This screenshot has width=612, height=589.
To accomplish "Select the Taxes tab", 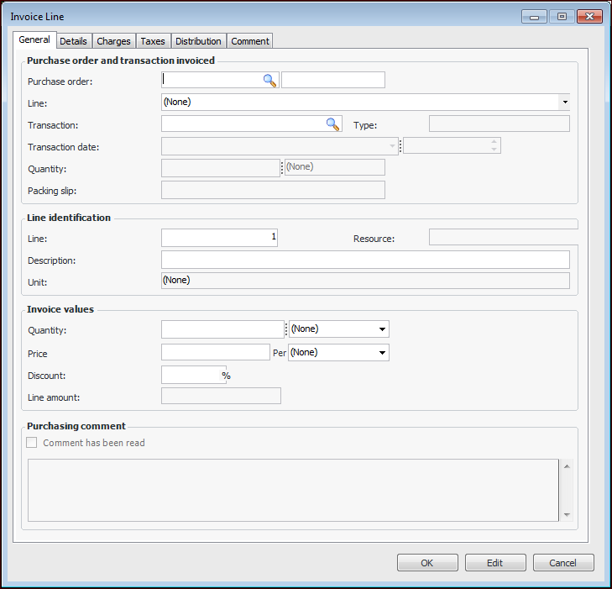I will (x=153, y=41).
